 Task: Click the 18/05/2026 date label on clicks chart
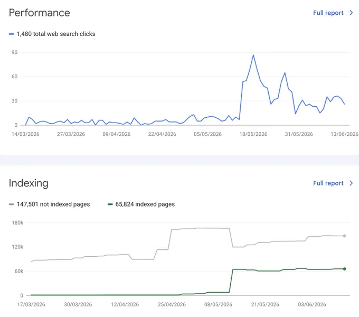pyautogui.click(x=253, y=134)
